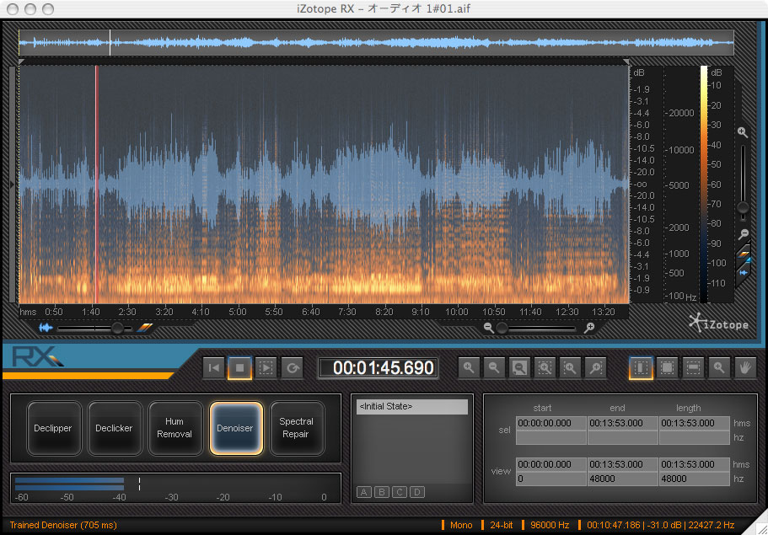Click the last magnifier icon in zoom group
The height and width of the screenshot is (535, 768).
(x=596, y=367)
